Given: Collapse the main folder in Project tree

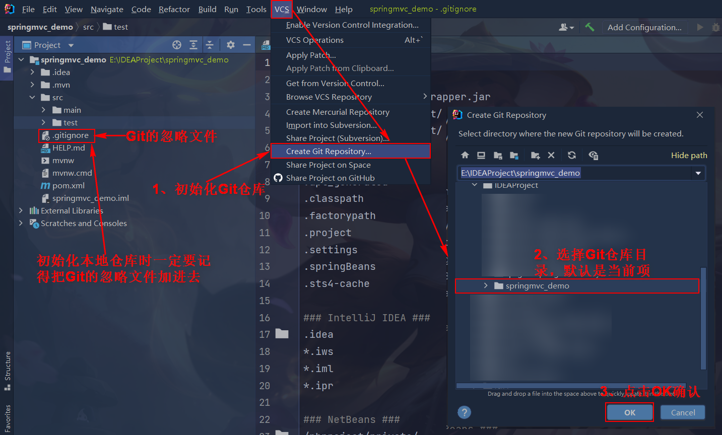Looking at the screenshot, I should 44,110.
